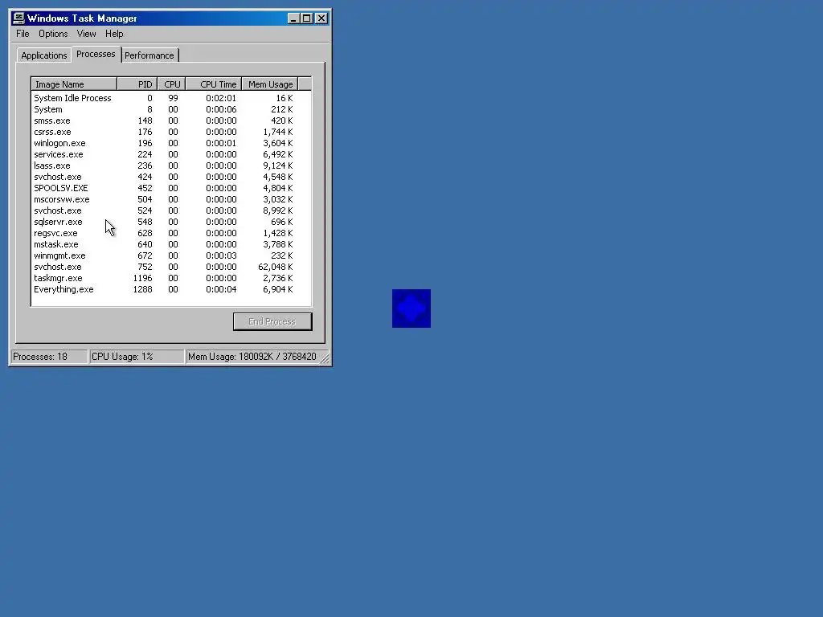Close the Task Manager window
823x617 pixels.
pos(321,18)
